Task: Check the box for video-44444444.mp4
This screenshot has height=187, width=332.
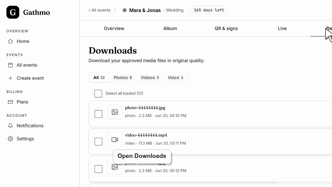Action: pyautogui.click(x=98, y=142)
